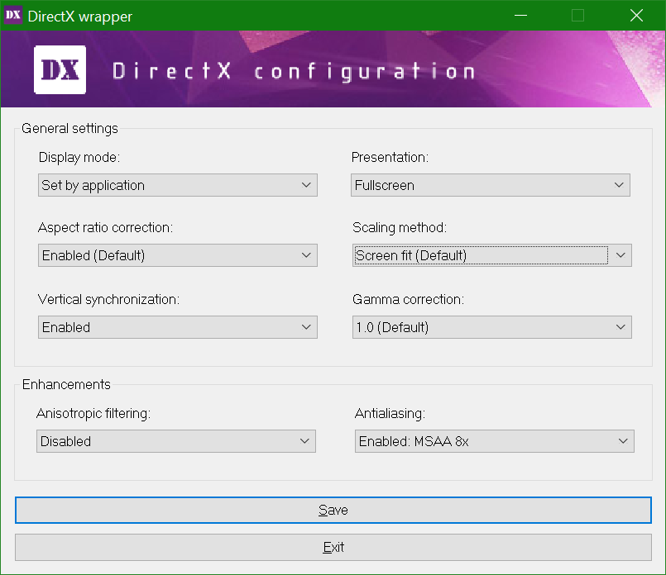Expand the Anisotropic filtering dropdown

(x=176, y=441)
